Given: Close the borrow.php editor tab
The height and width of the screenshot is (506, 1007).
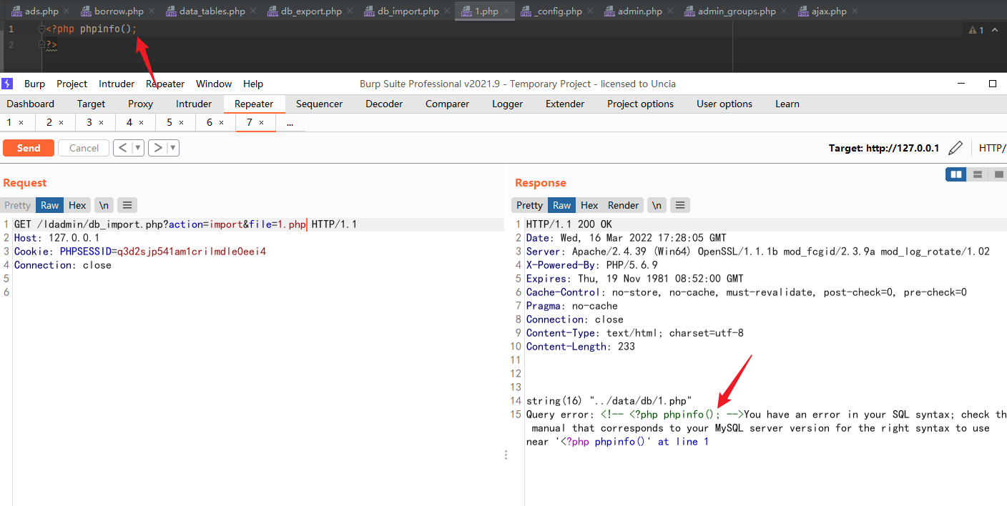Looking at the screenshot, I should pyautogui.click(x=151, y=11).
